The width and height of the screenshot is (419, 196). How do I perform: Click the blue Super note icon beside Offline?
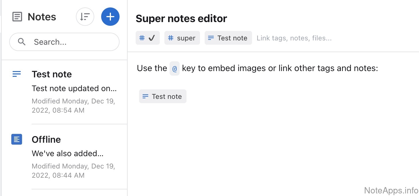pos(17,139)
